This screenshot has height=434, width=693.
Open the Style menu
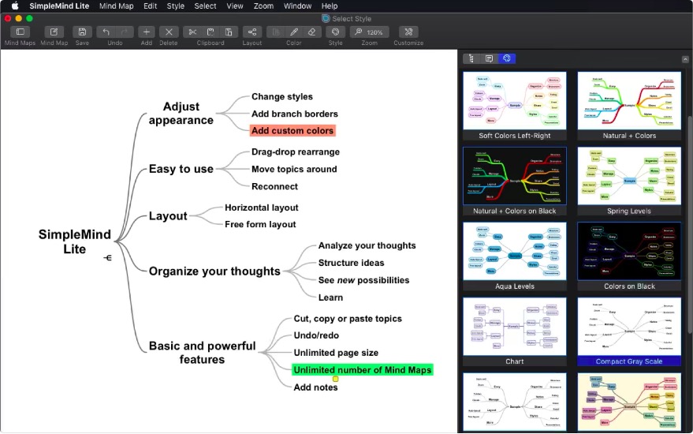pos(176,6)
